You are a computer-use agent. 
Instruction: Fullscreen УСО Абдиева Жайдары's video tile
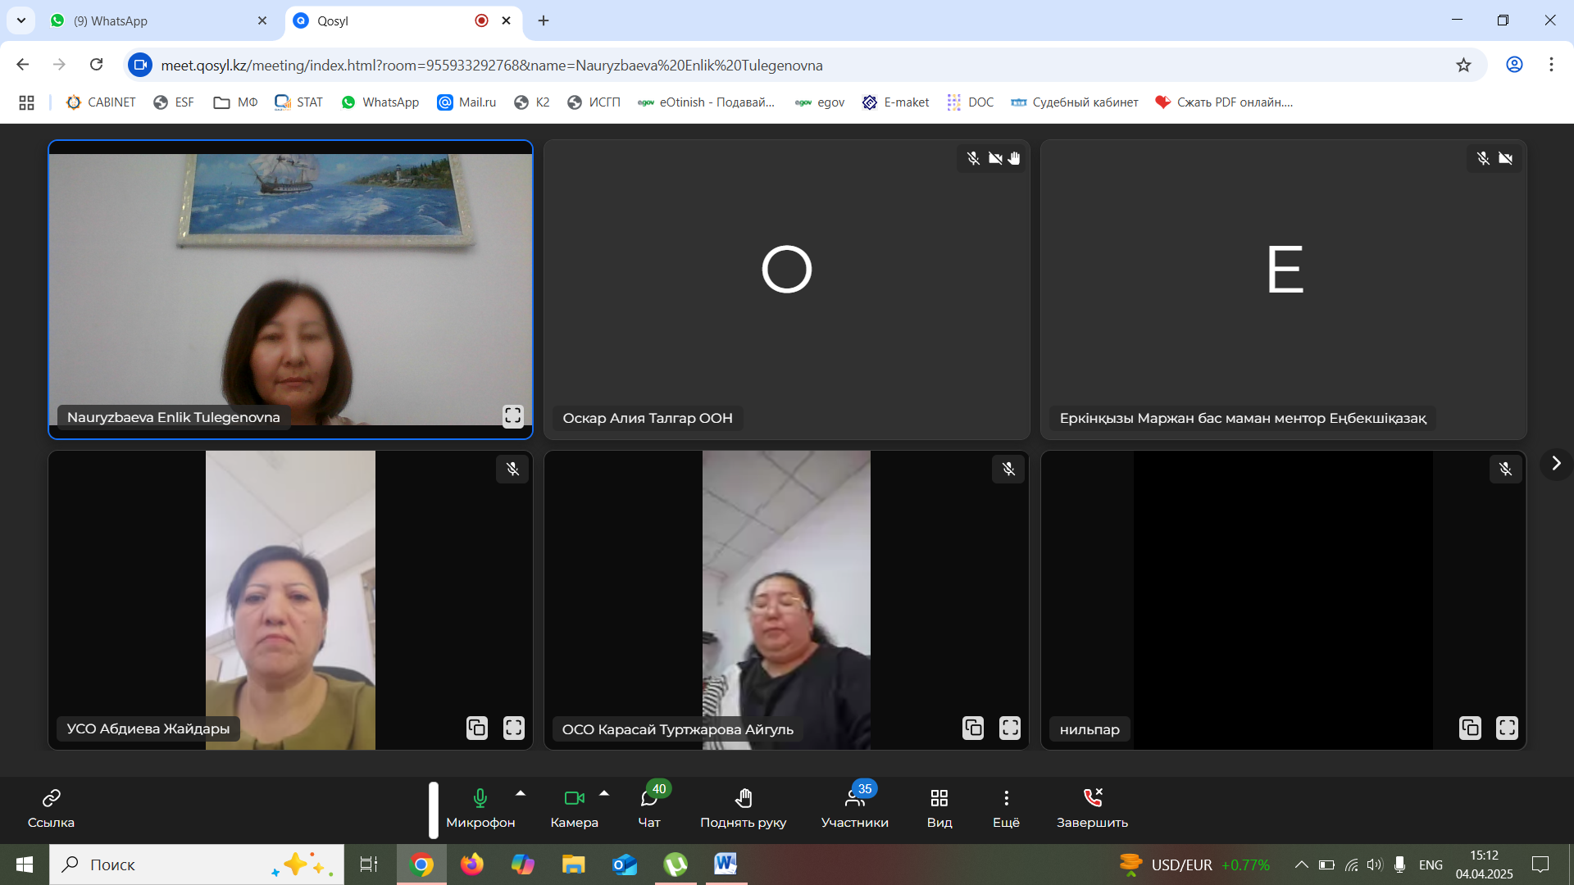pyautogui.click(x=513, y=728)
